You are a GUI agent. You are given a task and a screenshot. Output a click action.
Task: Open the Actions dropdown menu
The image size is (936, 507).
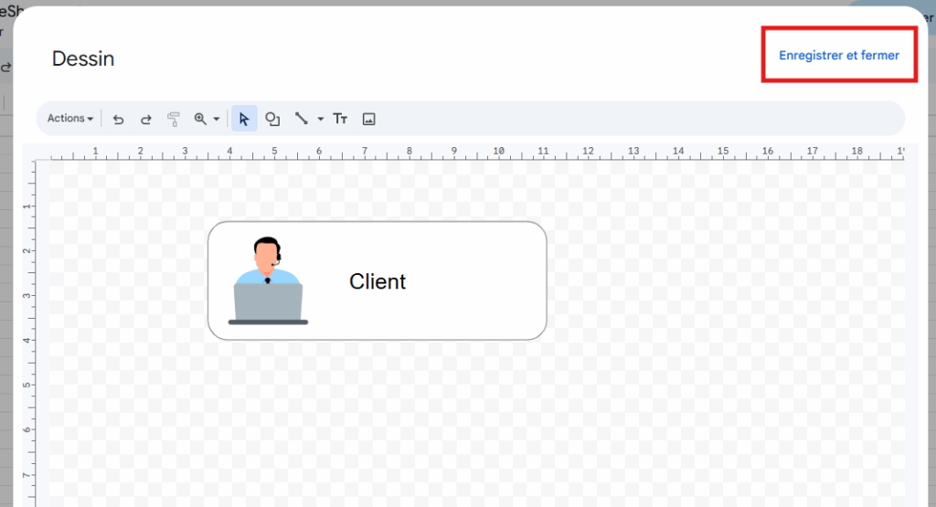pyautogui.click(x=70, y=118)
